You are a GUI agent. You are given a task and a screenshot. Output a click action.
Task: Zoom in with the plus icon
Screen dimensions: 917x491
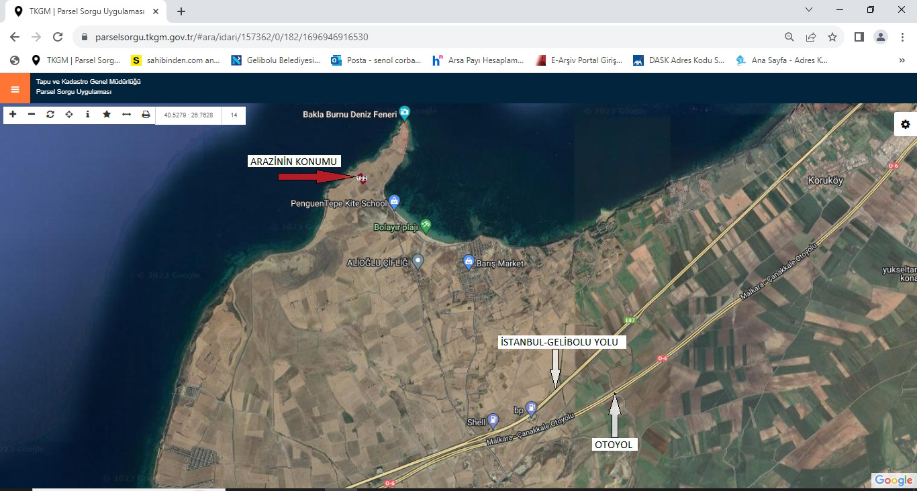tap(13, 115)
